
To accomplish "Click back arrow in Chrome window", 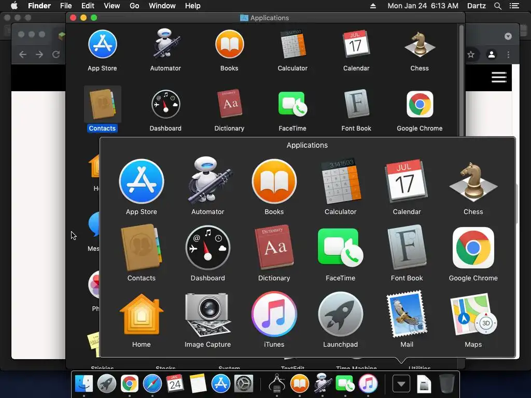I will pyautogui.click(x=23, y=54).
